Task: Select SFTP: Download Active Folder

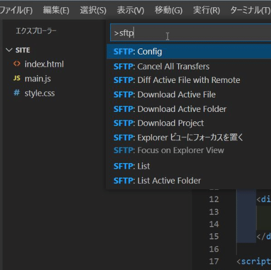Action: click(x=189, y=109)
